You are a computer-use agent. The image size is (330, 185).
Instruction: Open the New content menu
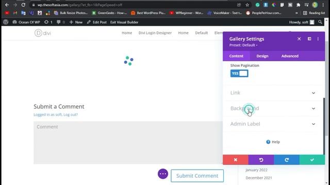tap(76, 22)
